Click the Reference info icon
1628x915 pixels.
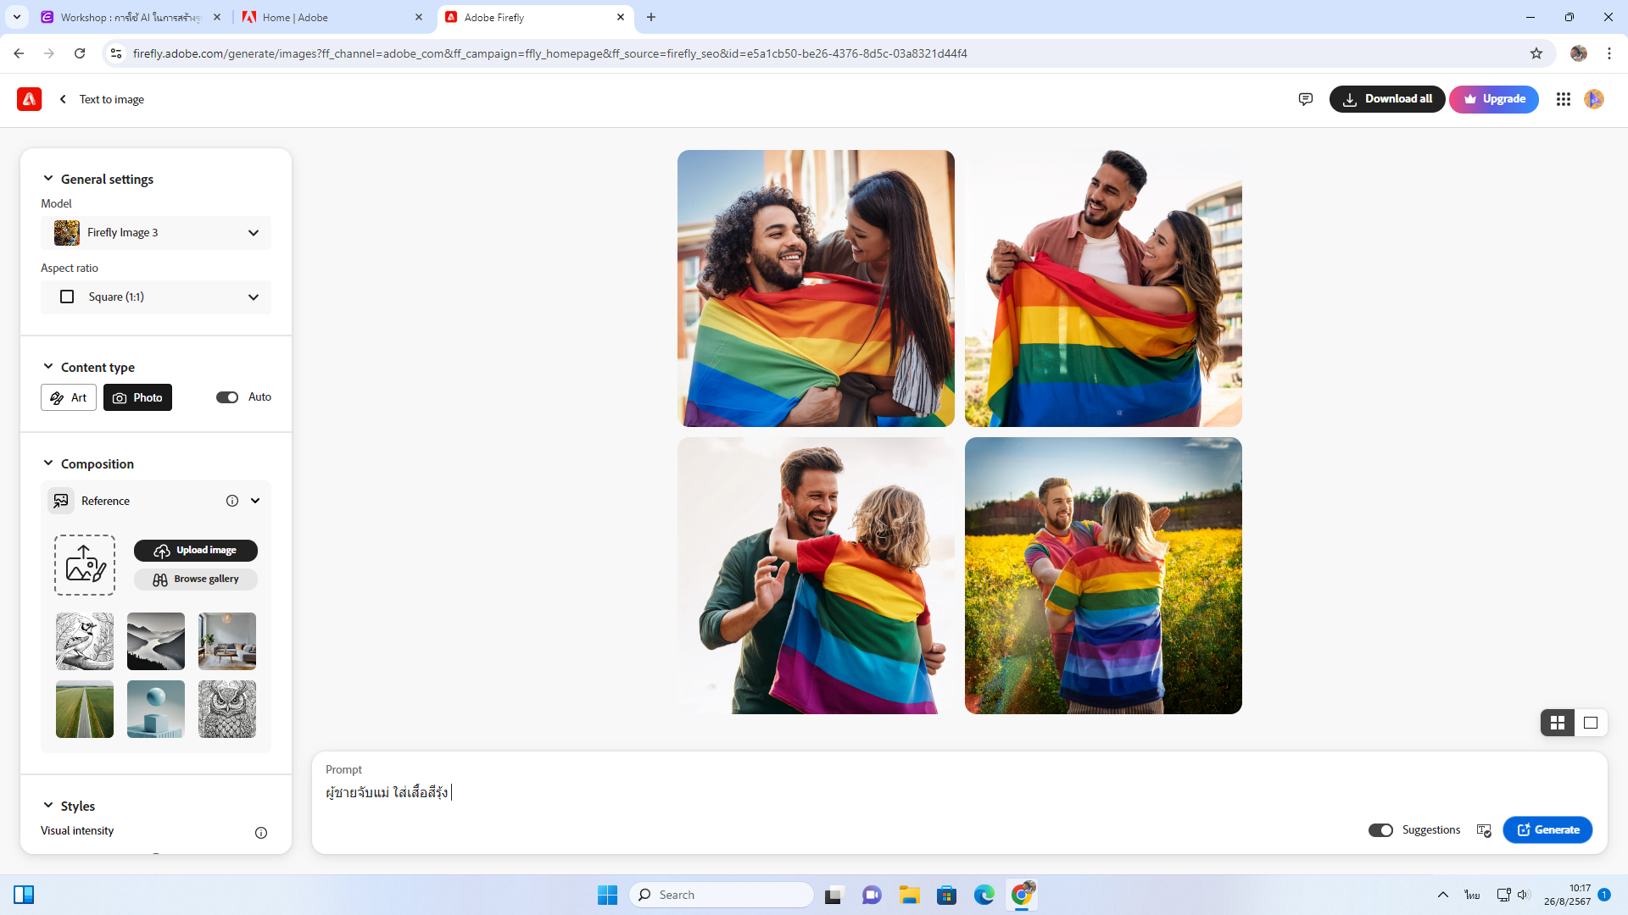(231, 501)
